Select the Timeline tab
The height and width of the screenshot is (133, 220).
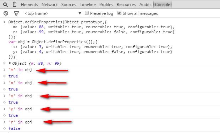[88, 5]
